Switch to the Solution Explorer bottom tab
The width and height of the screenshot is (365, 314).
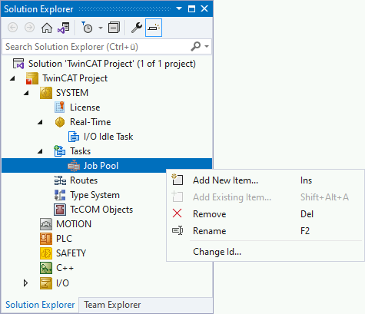pyautogui.click(x=40, y=305)
